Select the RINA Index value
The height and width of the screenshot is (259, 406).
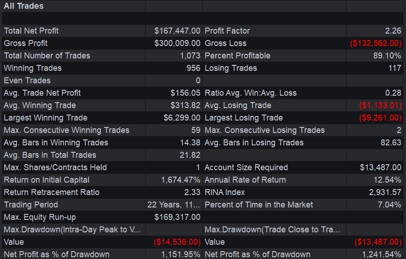pos(385,192)
